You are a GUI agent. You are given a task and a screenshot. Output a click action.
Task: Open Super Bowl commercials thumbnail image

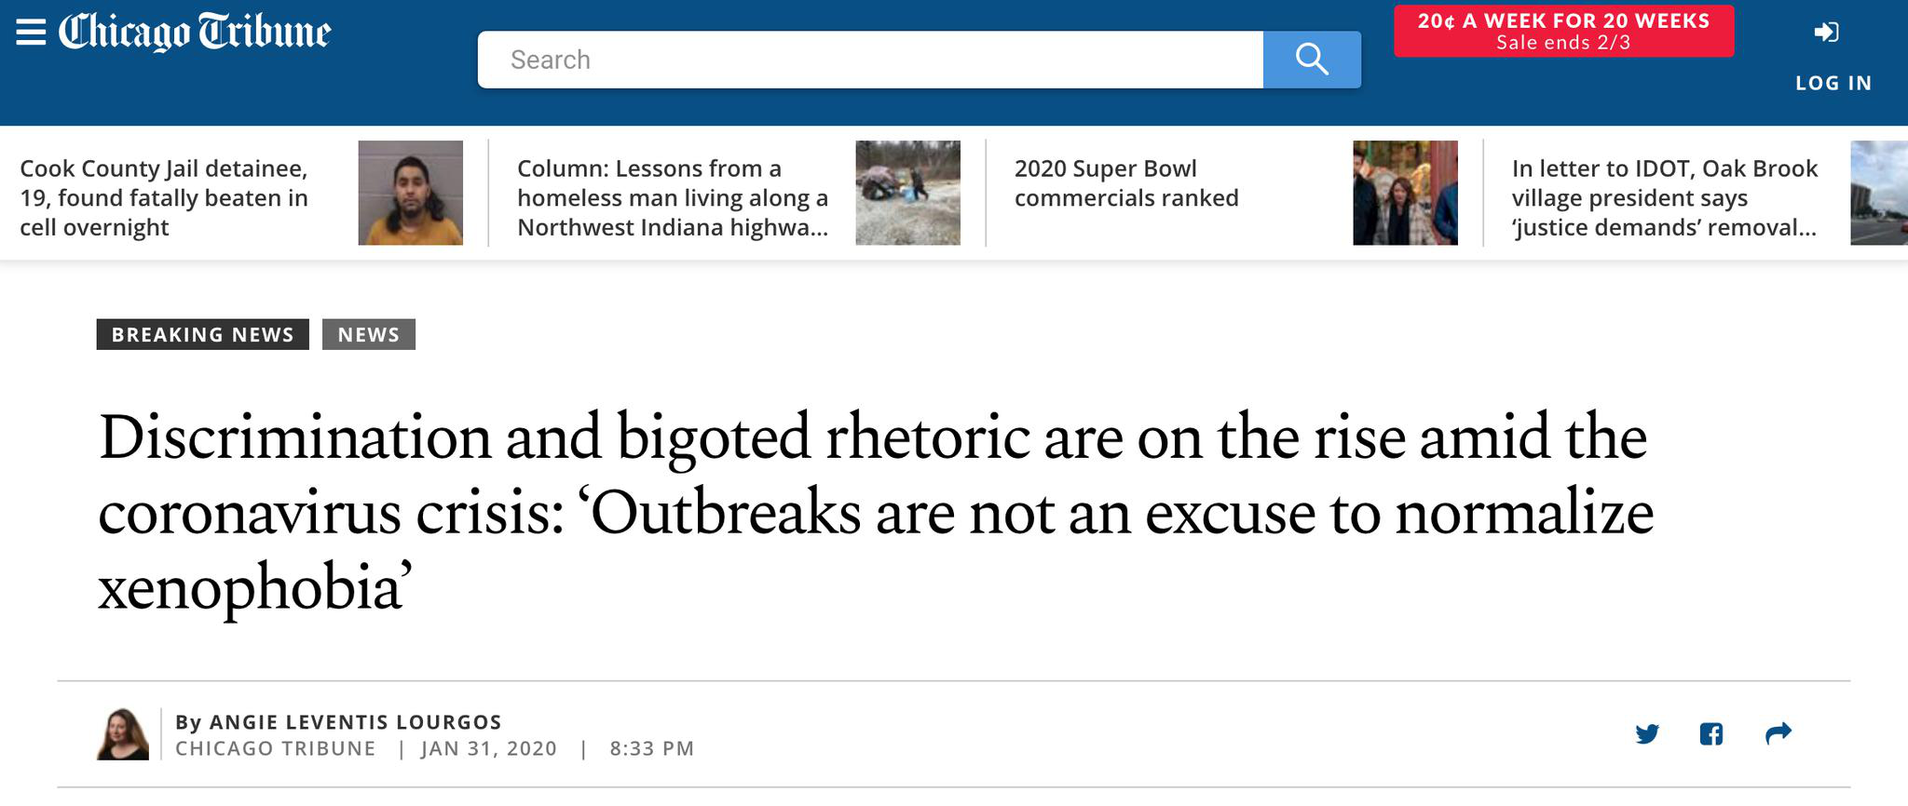[1405, 193]
